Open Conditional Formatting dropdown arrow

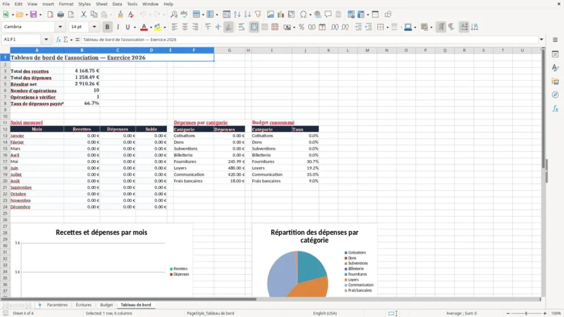coord(431,28)
